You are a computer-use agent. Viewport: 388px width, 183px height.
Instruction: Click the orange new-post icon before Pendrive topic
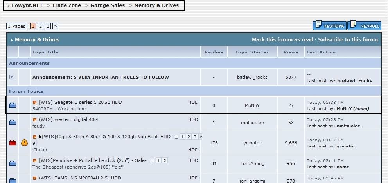[x=35, y=160]
